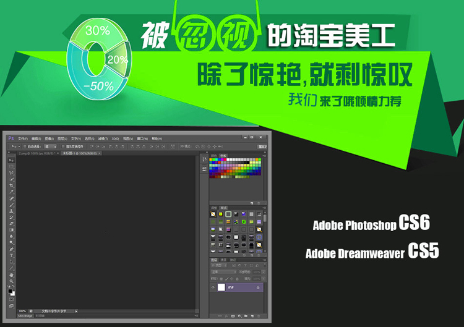The height and width of the screenshot is (327, 464).
Task: Switch to the 通道 channels tab
Action: [223, 260]
